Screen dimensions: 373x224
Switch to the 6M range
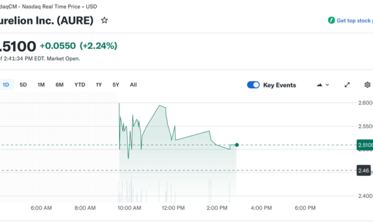tap(59, 85)
